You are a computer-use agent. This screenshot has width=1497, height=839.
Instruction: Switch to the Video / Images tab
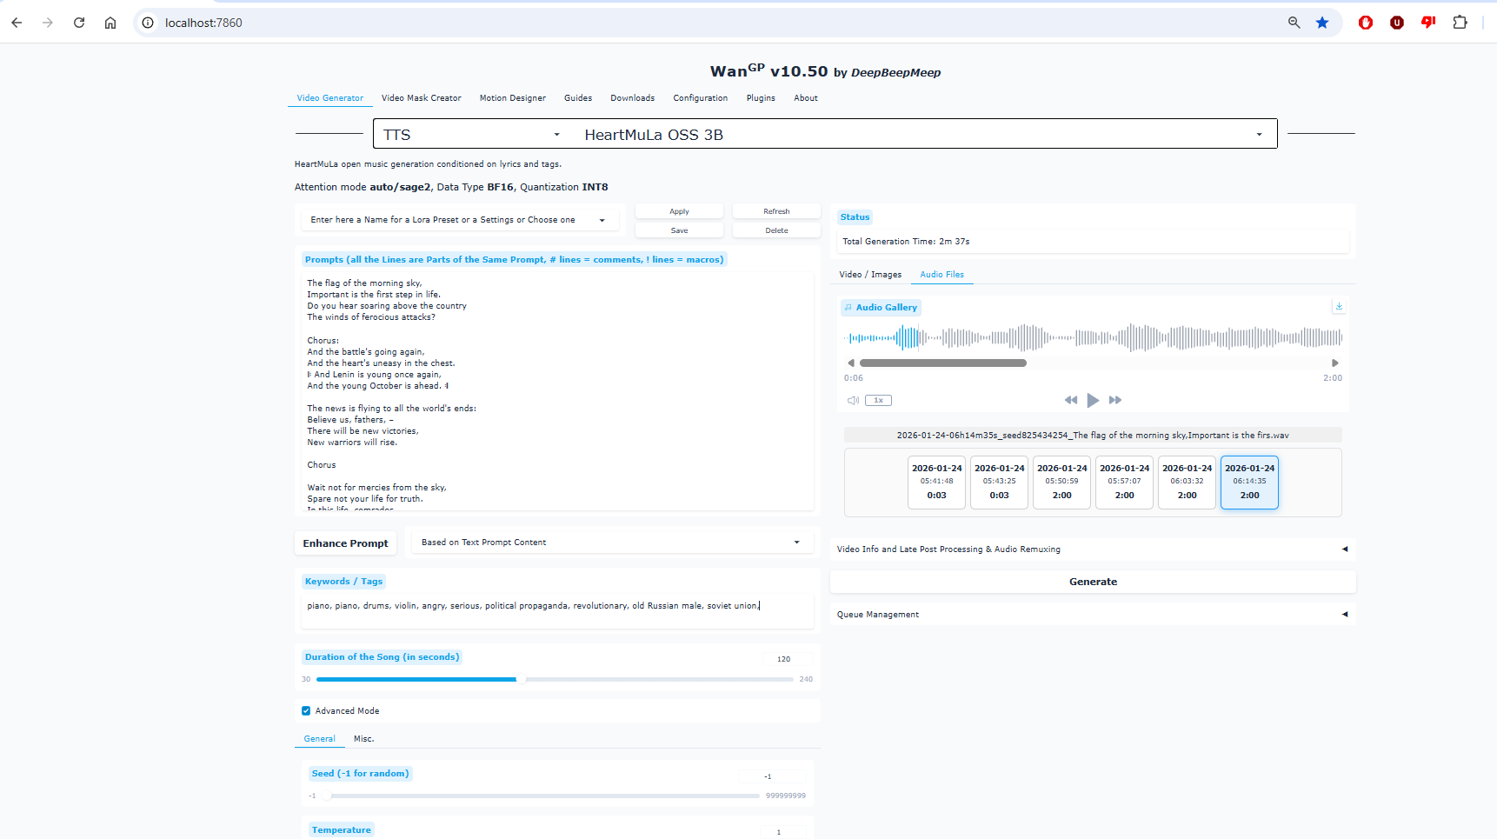click(870, 275)
